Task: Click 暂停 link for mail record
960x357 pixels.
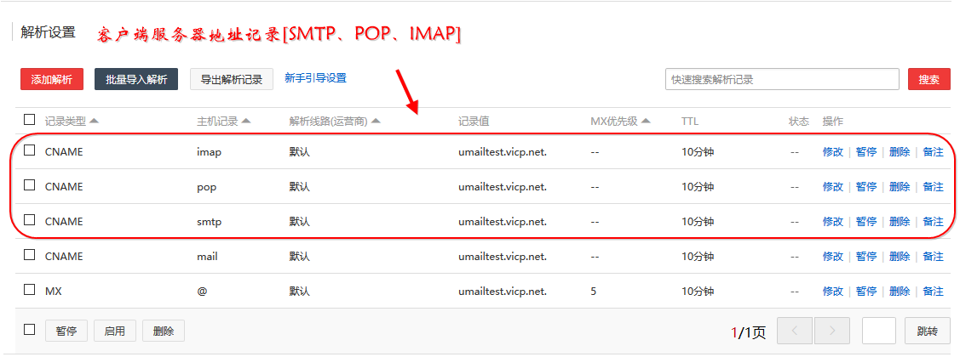Action: click(x=865, y=256)
